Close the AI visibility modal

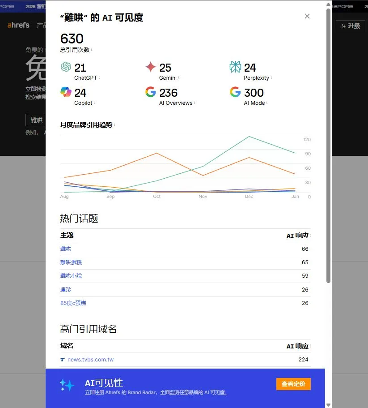(x=307, y=16)
